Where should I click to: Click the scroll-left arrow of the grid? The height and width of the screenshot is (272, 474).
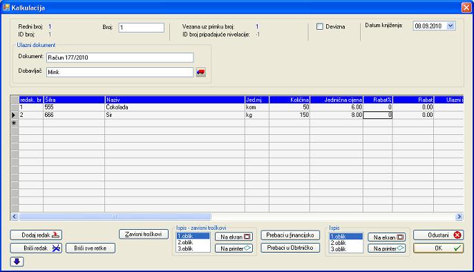pos(15,216)
